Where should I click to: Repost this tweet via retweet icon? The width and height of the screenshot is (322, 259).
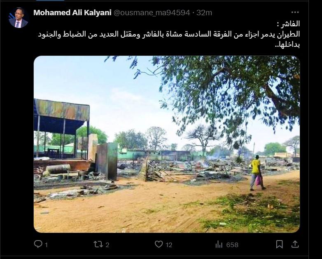(x=98, y=244)
